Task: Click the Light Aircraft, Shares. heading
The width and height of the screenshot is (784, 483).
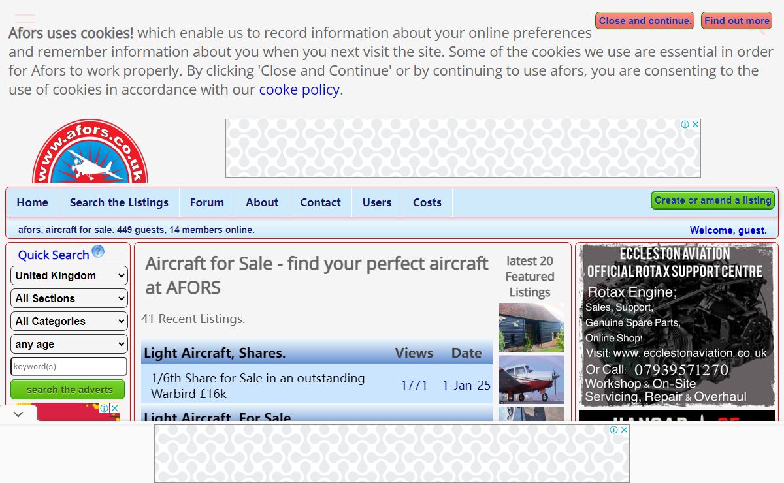Action: click(215, 353)
